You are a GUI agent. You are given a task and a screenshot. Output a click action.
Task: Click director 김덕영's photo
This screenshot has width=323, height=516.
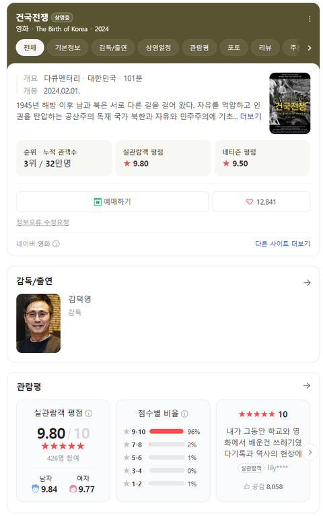[38, 323]
